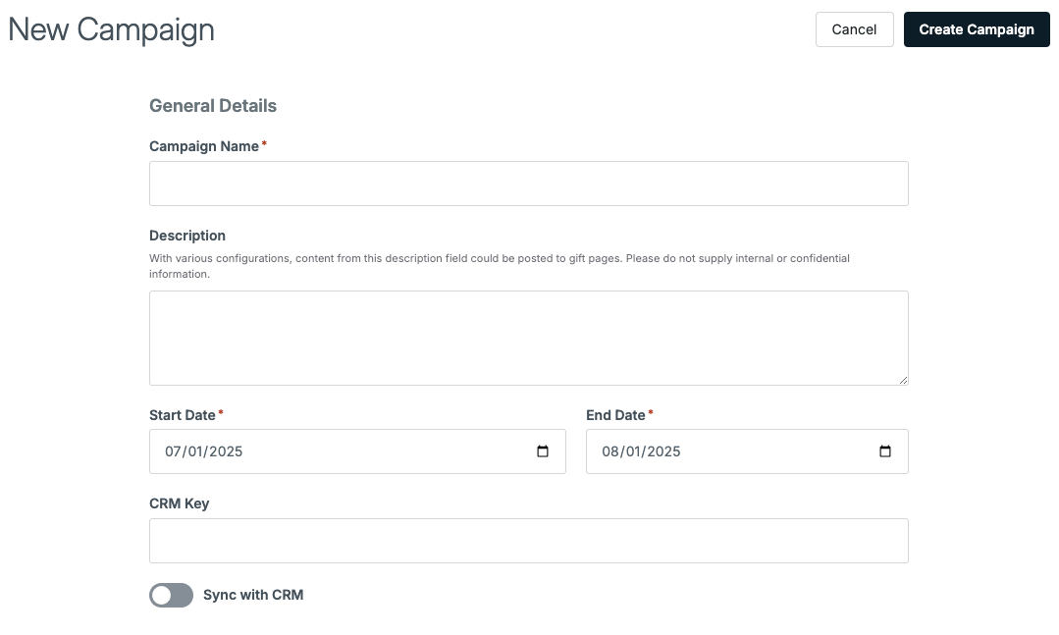1059x635 pixels.
Task: Click the New Campaign page title
Action: (112, 29)
